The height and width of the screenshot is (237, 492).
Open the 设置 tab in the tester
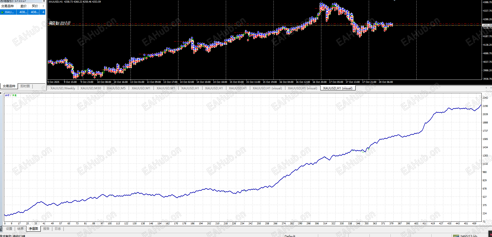pyautogui.click(x=9, y=229)
